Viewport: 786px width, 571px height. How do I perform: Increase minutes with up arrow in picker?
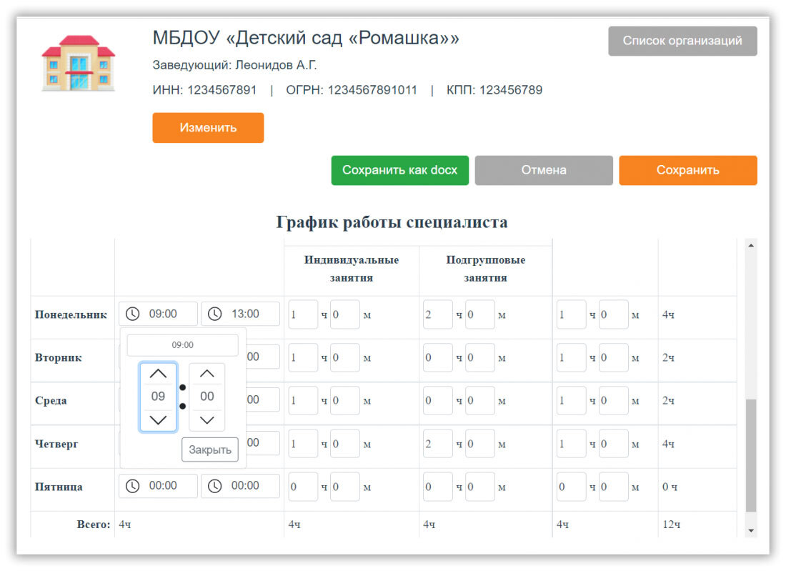[207, 374]
